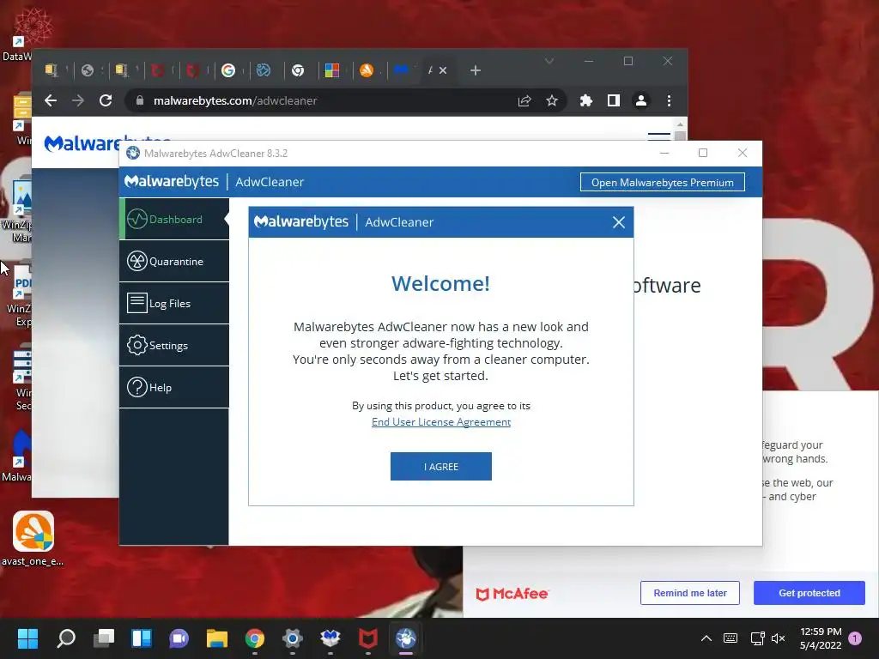This screenshot has width=879, height=659.
Task: Switch to the orange Avast tab
Action: pyautogui.click(x=367, y=70)
